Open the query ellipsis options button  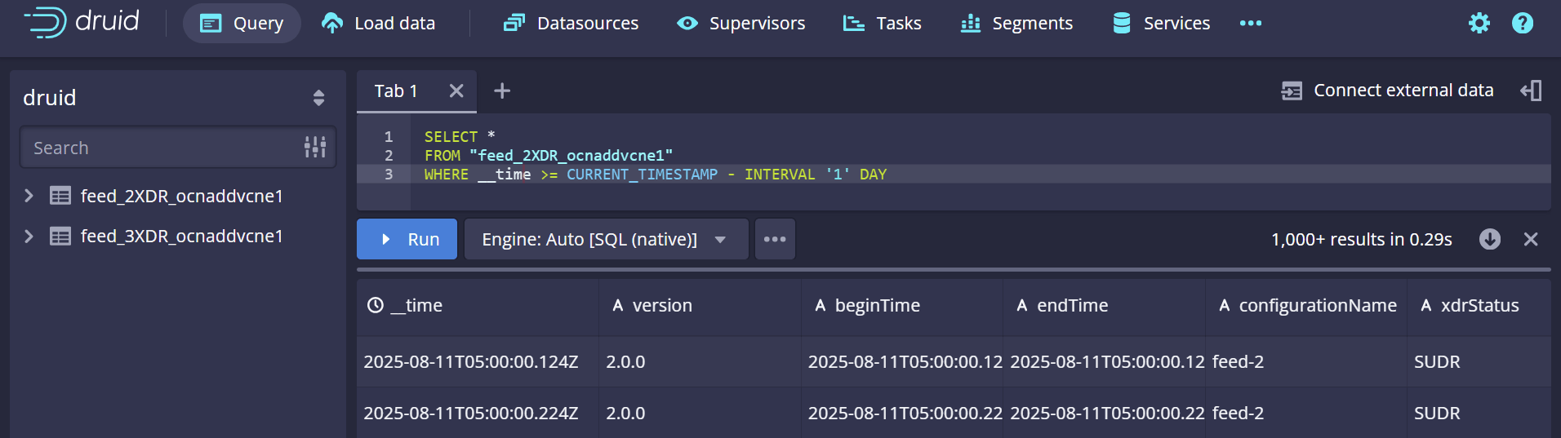(774, 239)
